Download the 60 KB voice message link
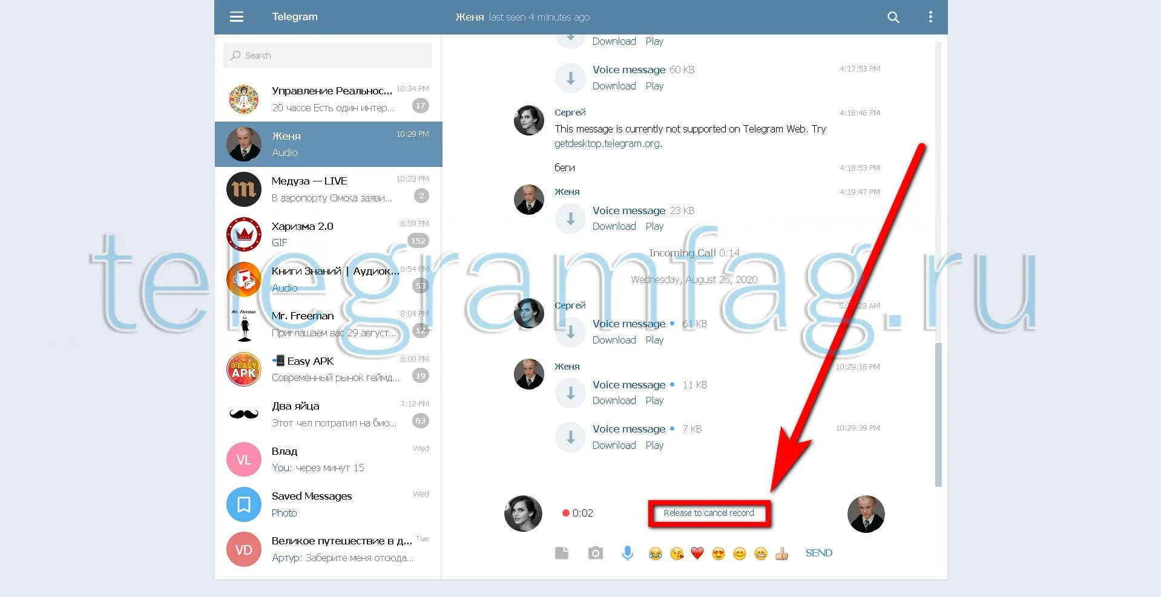Image resolution: width=1161 pixels, height=597 pixels. (x=614, y=86)
